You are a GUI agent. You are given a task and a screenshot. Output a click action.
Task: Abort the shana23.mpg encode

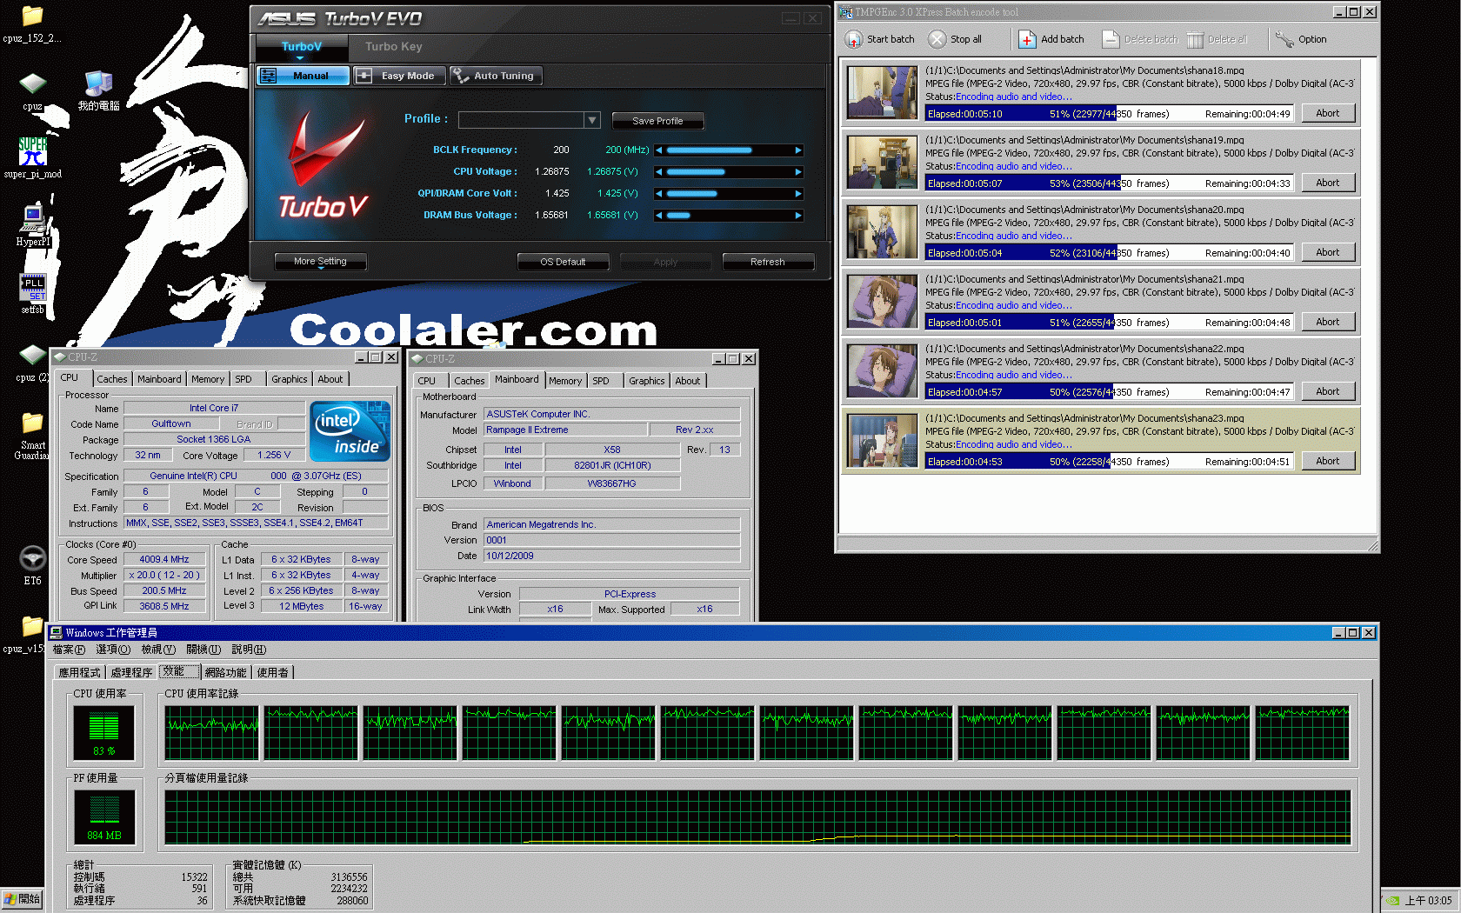(x=1327, y=461)
